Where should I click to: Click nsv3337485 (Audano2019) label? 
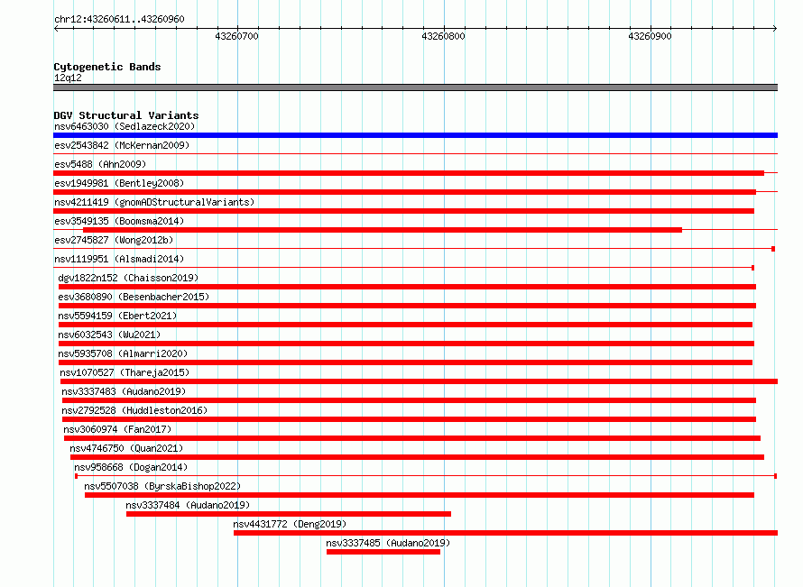coord(388,543)
